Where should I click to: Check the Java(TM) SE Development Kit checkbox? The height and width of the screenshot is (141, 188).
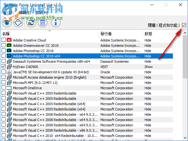pos(3,72)
